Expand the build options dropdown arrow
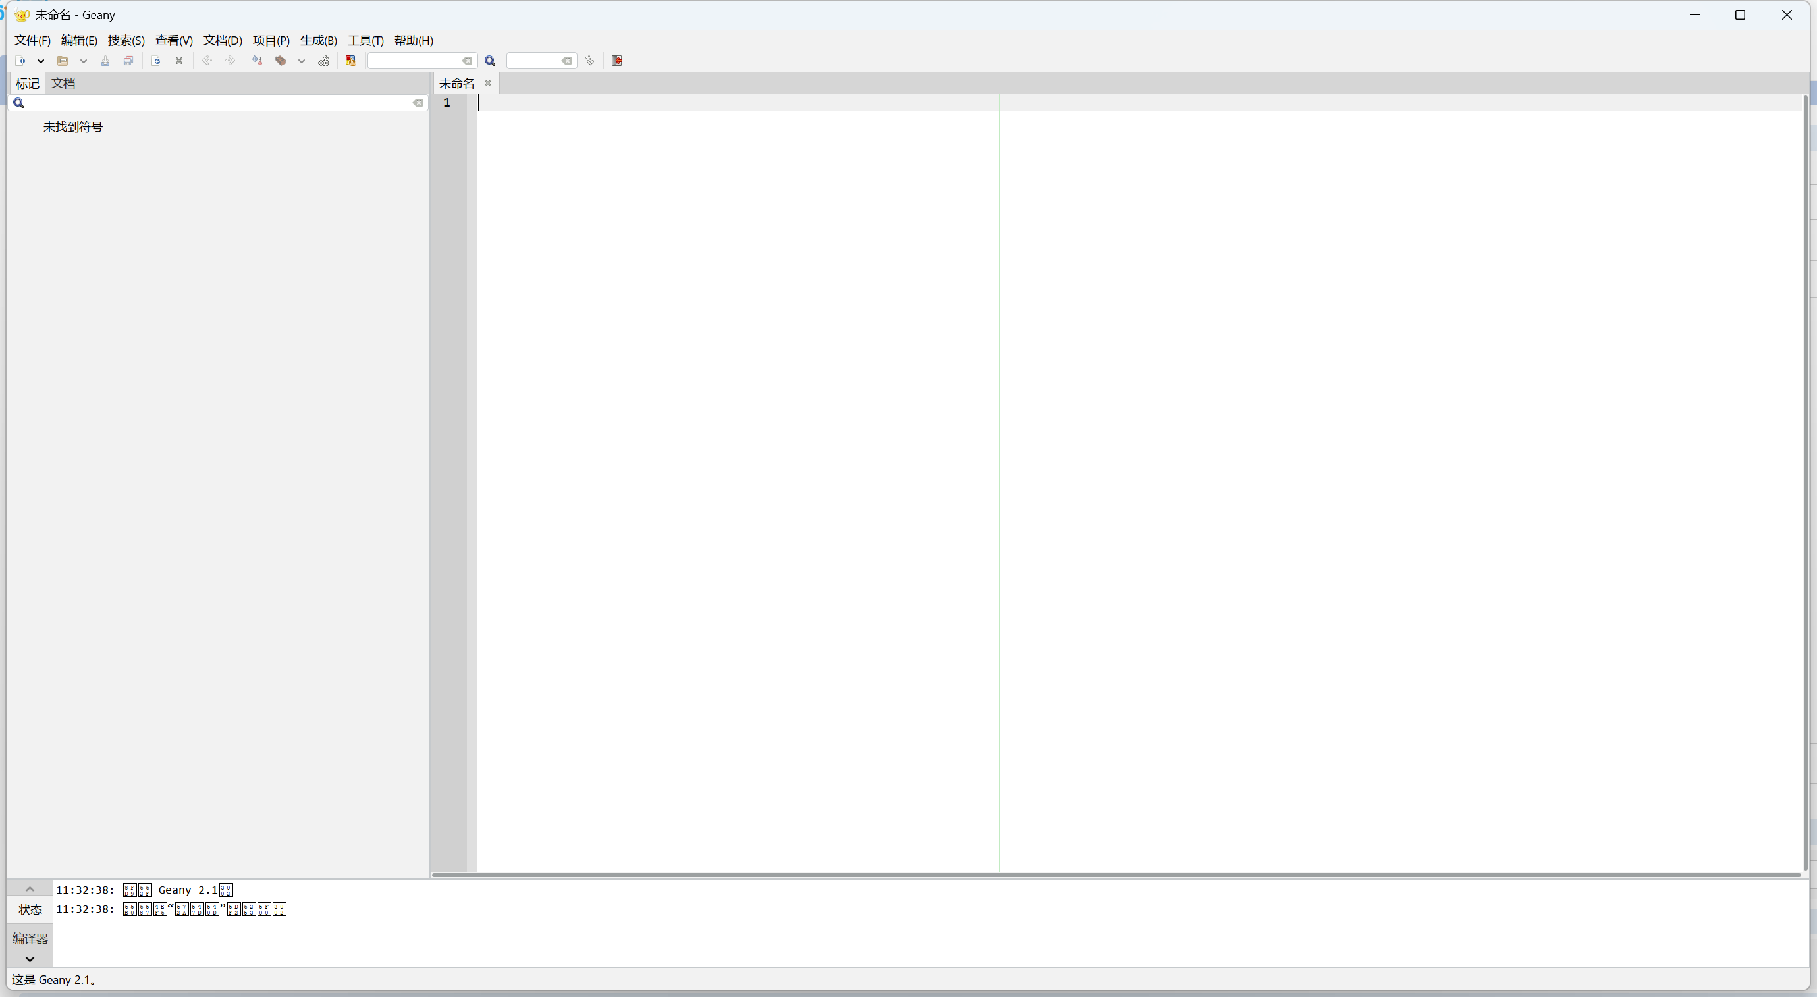1817x997 pixels. tap(301, 61)
